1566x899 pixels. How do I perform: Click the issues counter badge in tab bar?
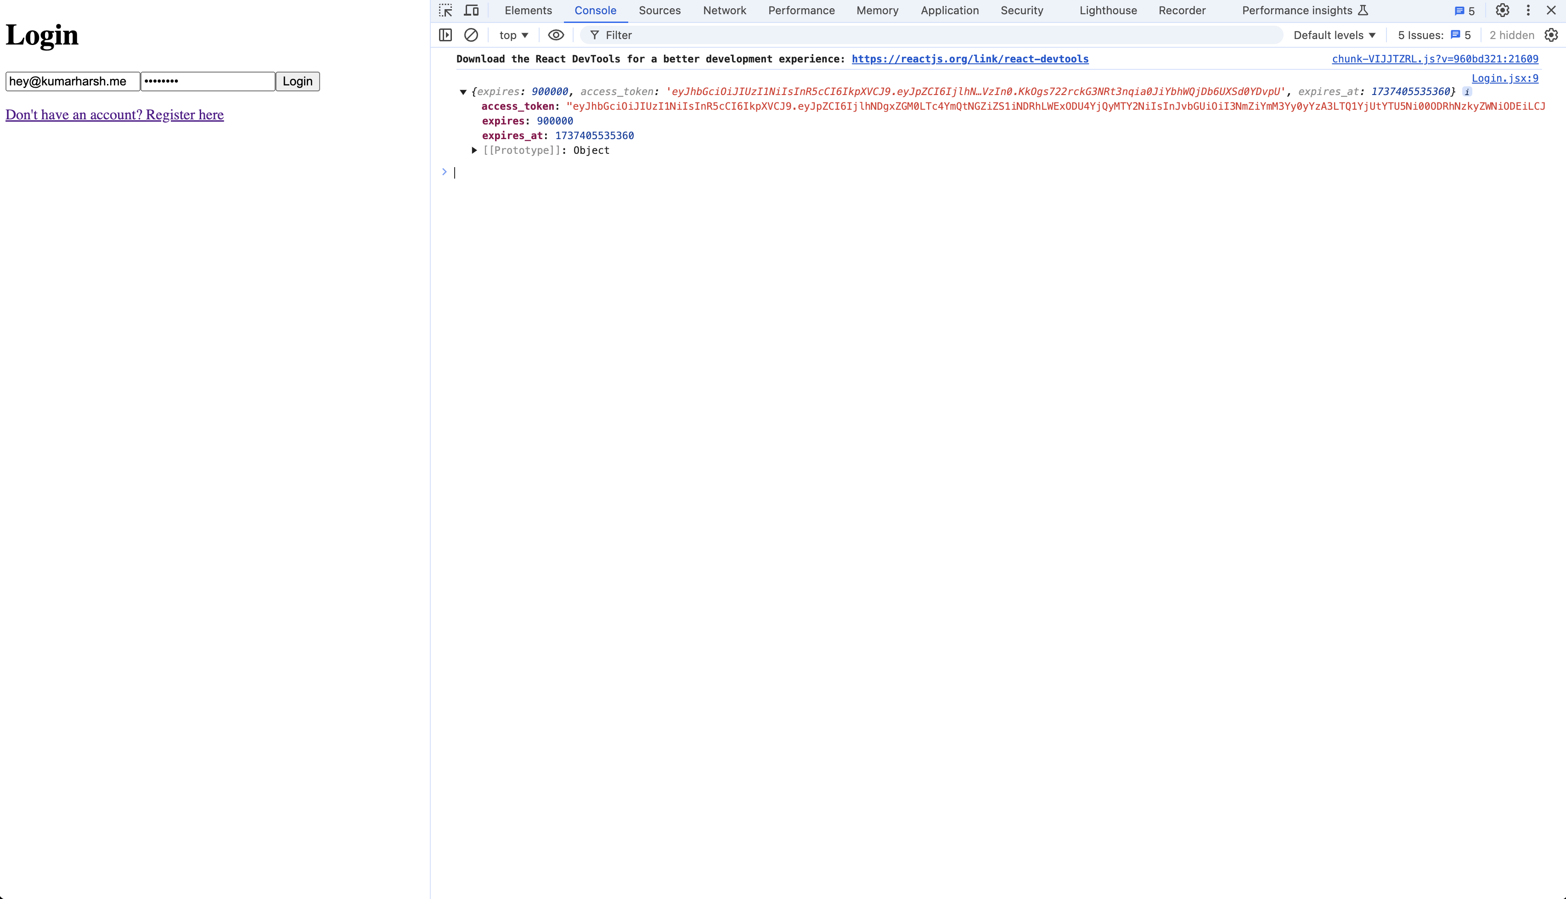coord(1465,11)
